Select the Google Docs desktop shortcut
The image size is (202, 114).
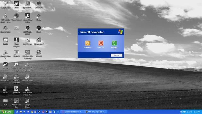(5, 78)
